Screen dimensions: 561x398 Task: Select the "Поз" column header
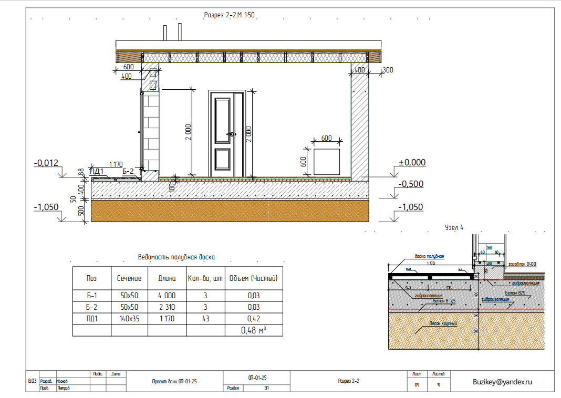pos(91,278)
